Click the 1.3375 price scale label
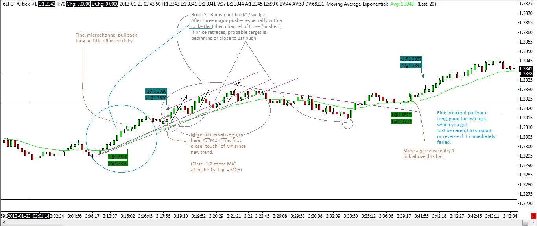Viewport: 537px width, 226px height. tap(526, 3)
